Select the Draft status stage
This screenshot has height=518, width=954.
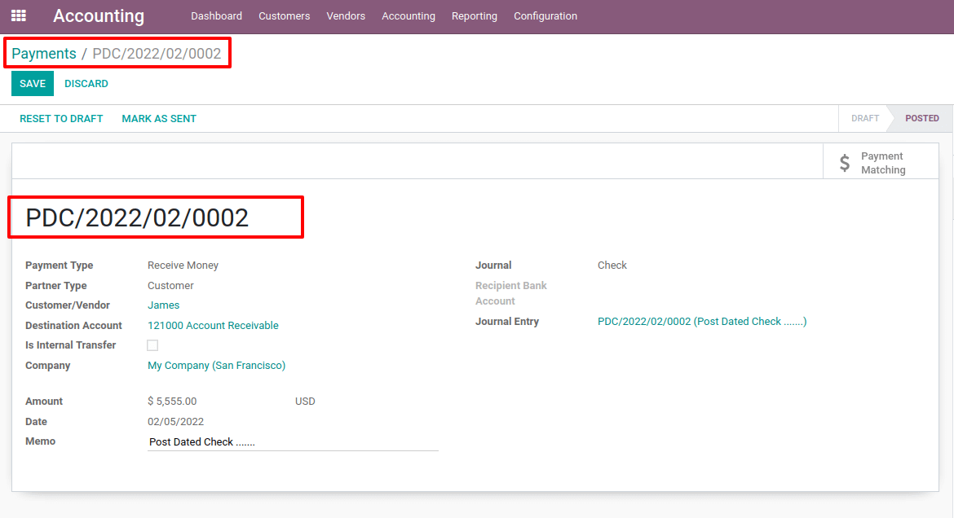[864, 119]
